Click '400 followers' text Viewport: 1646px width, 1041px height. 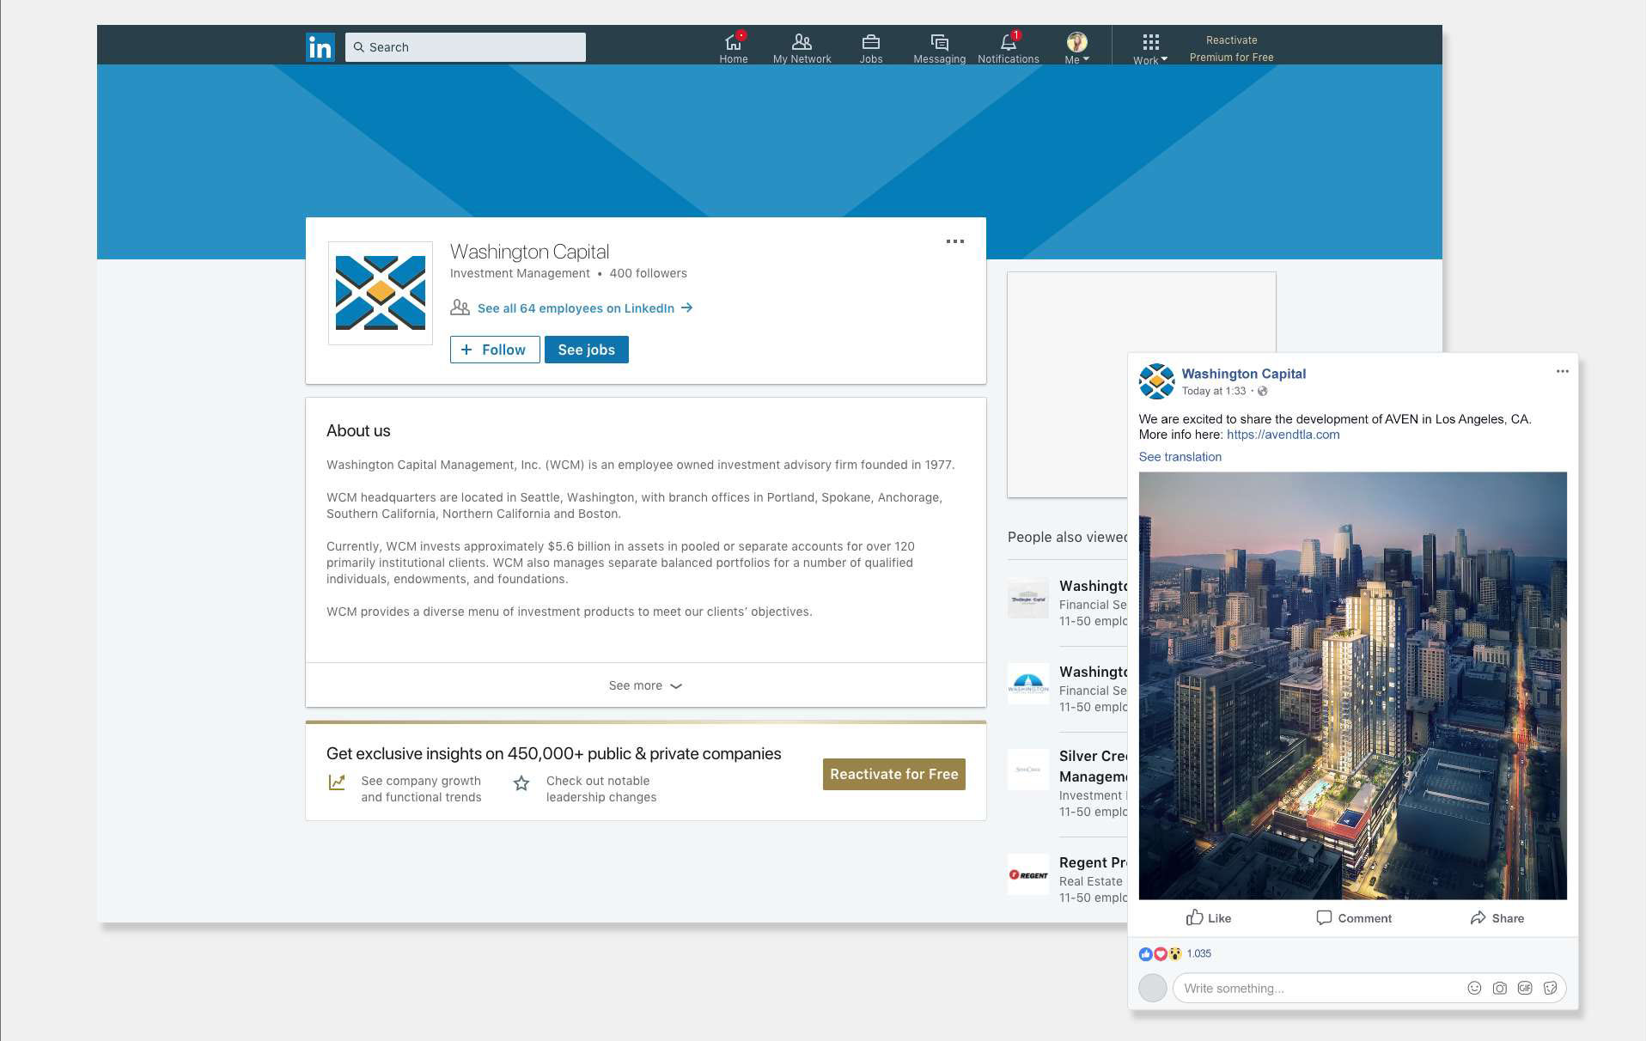tap(648, 273)
